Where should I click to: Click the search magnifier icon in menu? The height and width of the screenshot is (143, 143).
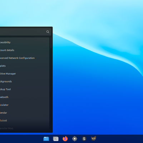point(48,32)
